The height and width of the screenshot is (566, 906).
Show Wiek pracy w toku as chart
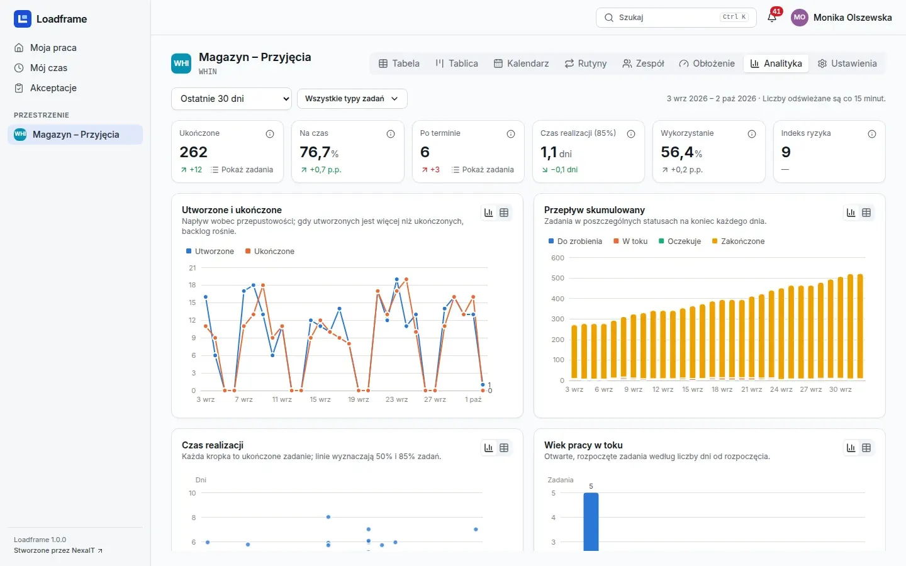point(851,448)
